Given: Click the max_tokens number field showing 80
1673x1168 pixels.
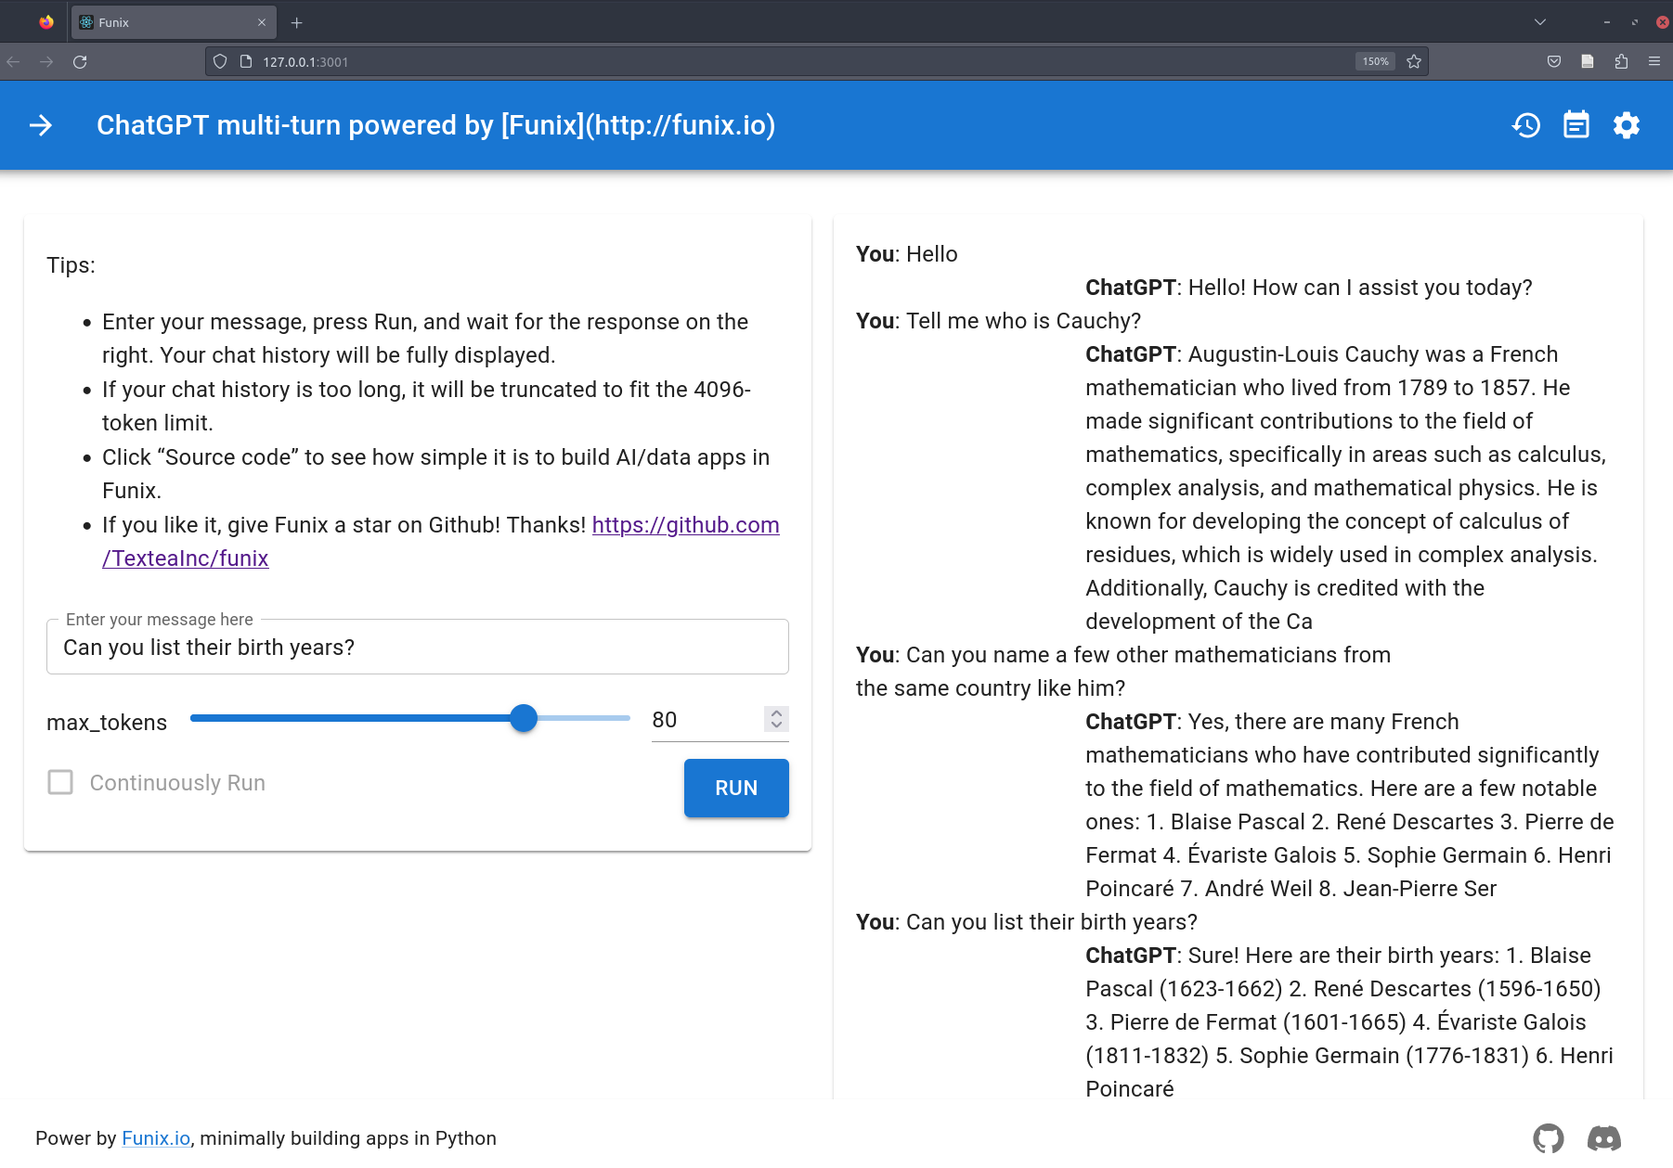Looking at the screenshot, I should (x=706, y=720).
